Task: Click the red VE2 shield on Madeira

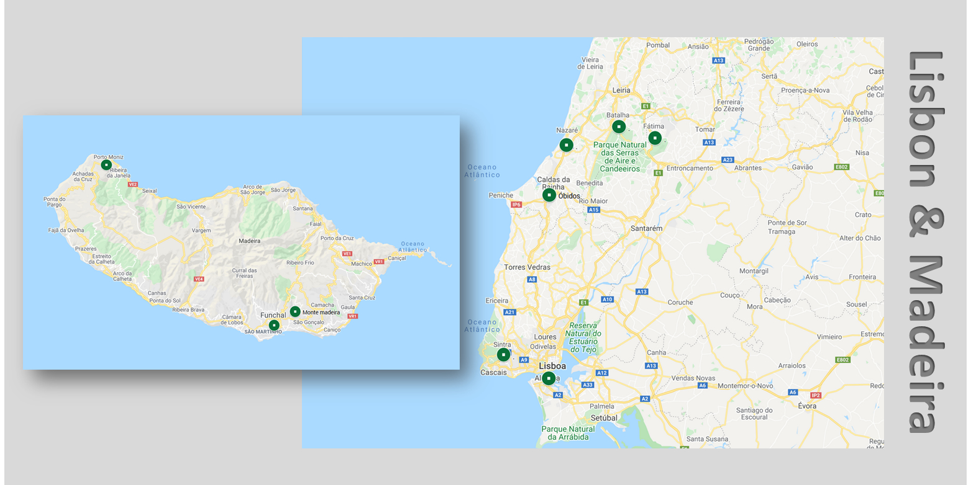Action: (x=132, y=184)
